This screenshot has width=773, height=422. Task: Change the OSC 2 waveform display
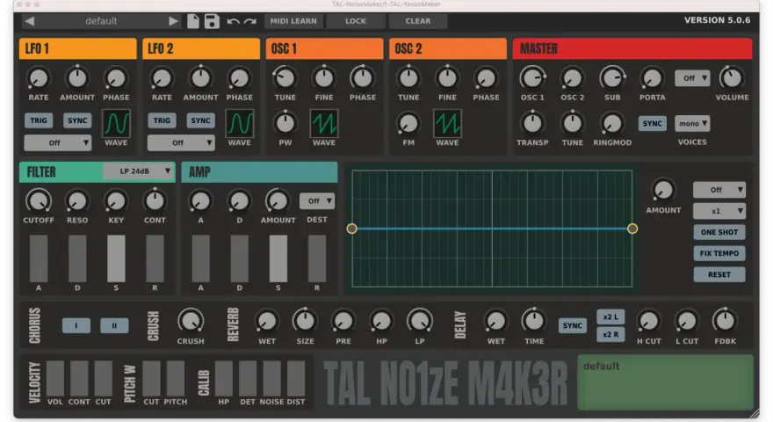coord(447,123)
